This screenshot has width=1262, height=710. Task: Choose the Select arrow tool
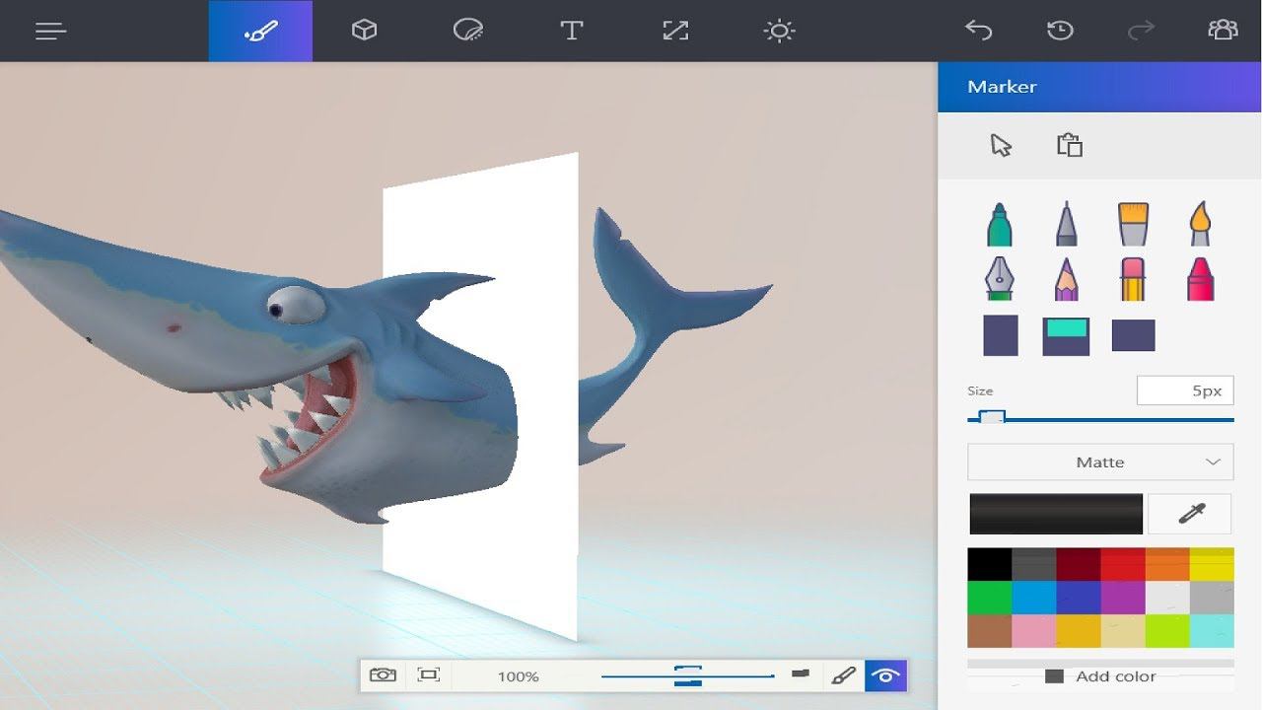click(1001, 145)
